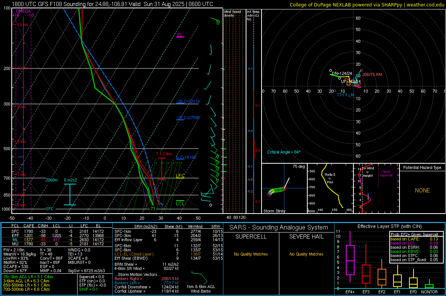Click the 9 km height marker
446x296 pixels.
pyautogui.click(x=21, y=107)
